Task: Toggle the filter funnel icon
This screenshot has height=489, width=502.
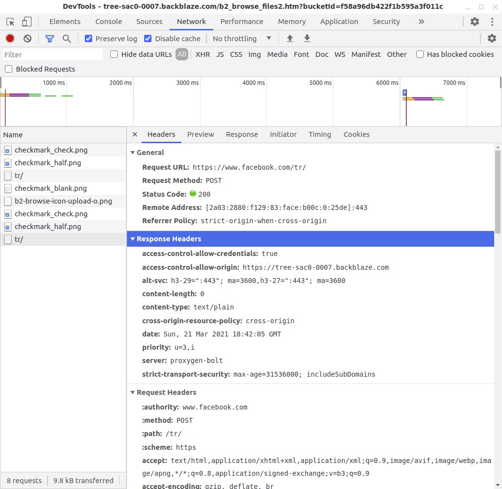Action: coord(50,39)
